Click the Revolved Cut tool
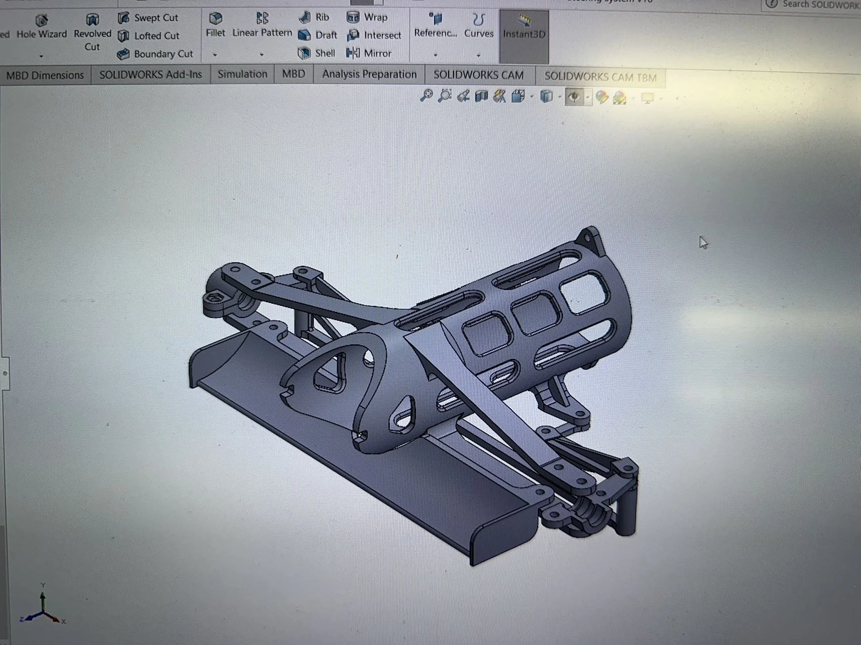The image size is (861, 645). pyautogui.click(x=92, y=33)
